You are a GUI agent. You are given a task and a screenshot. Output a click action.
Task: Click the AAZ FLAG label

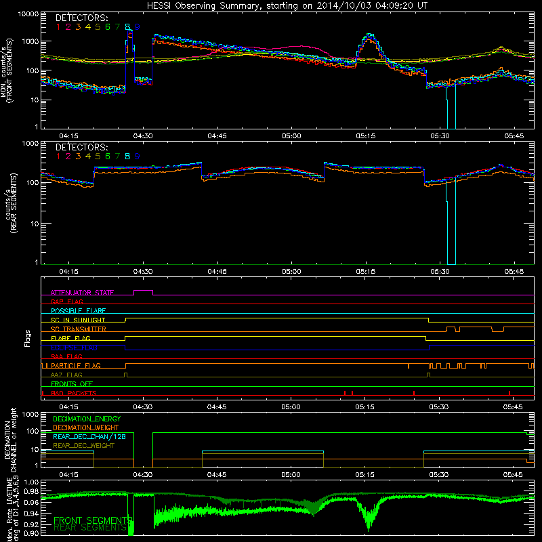click(66, 375)
